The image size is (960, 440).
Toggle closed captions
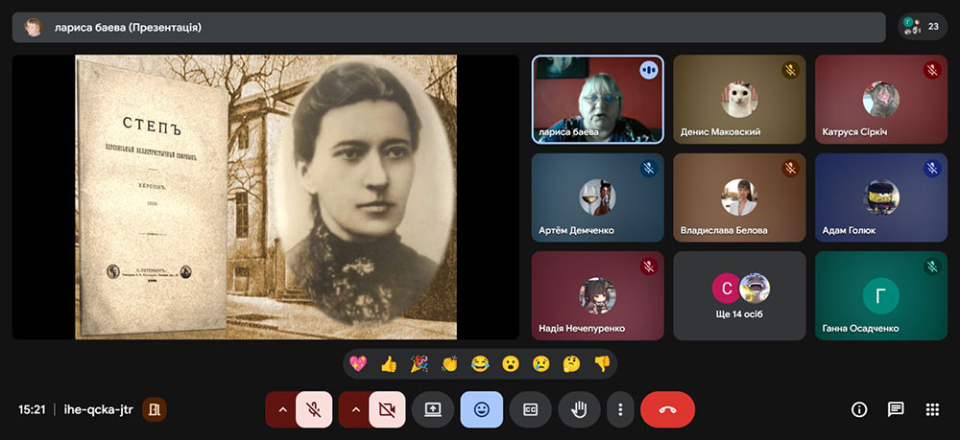(530, 409)
